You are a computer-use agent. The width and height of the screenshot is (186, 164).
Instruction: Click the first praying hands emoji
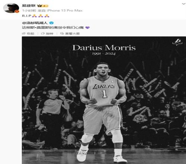34,16
